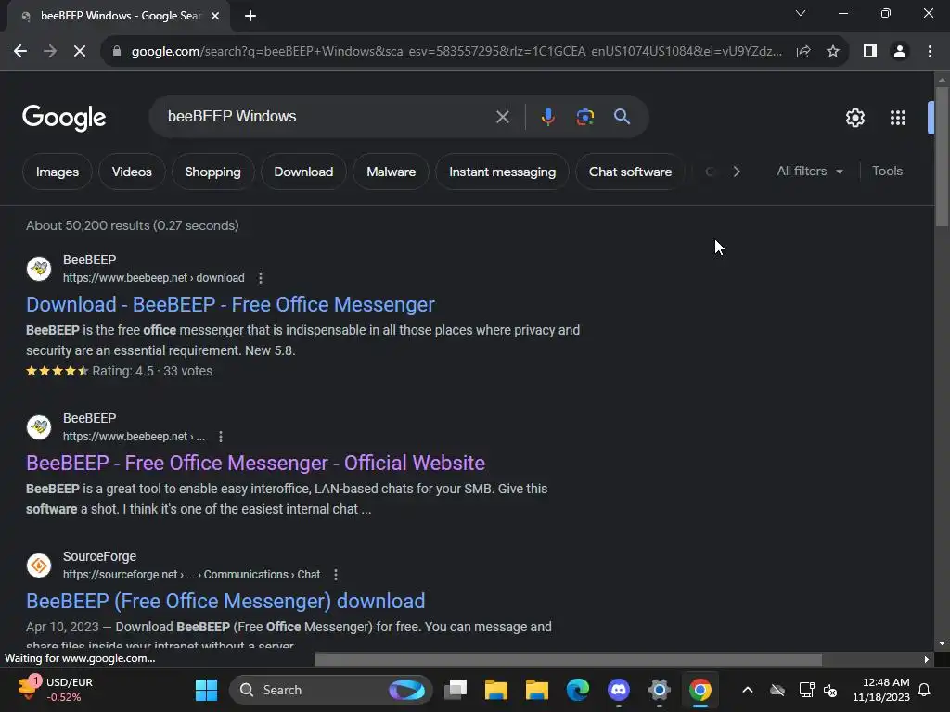950x712 pixels.
Task: Open notification center bell
Action: [925, 690]
